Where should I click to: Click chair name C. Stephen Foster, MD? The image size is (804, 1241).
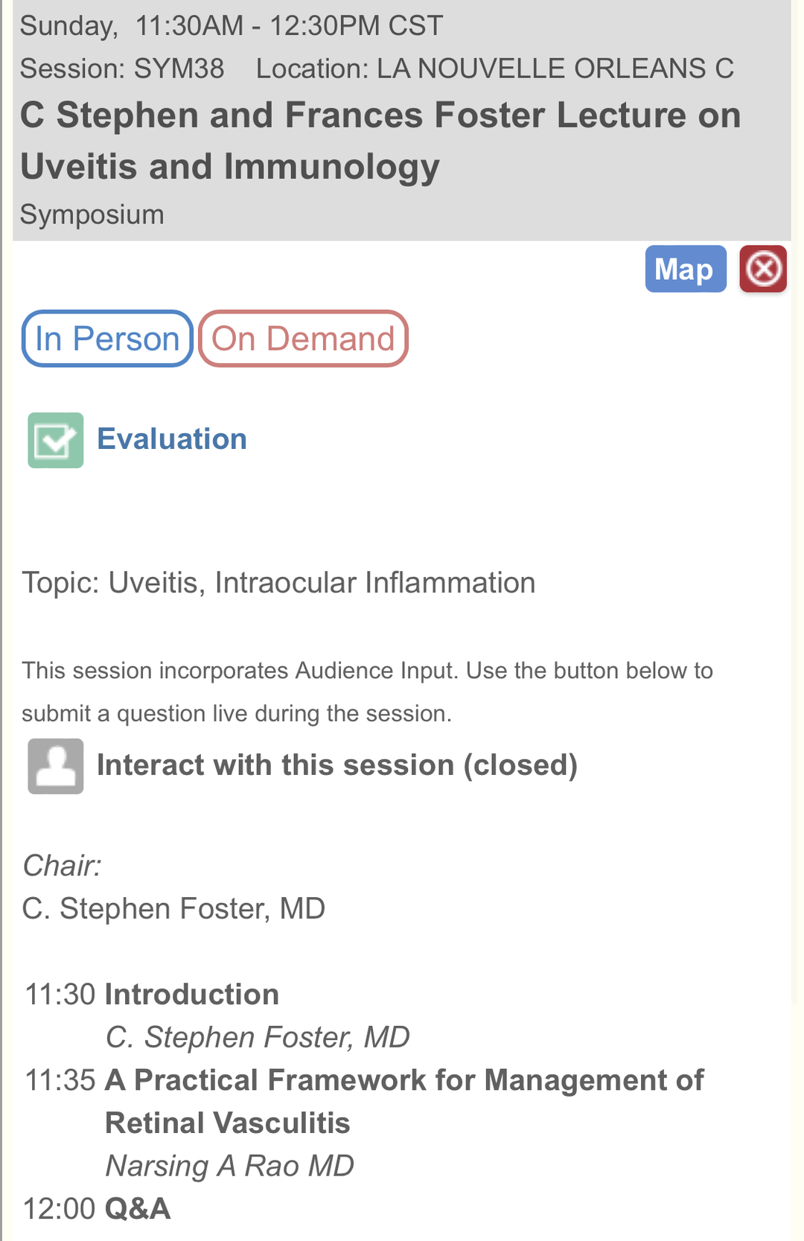pos(173,909)
